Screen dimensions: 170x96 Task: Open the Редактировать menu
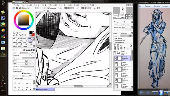tap(27, 5)
